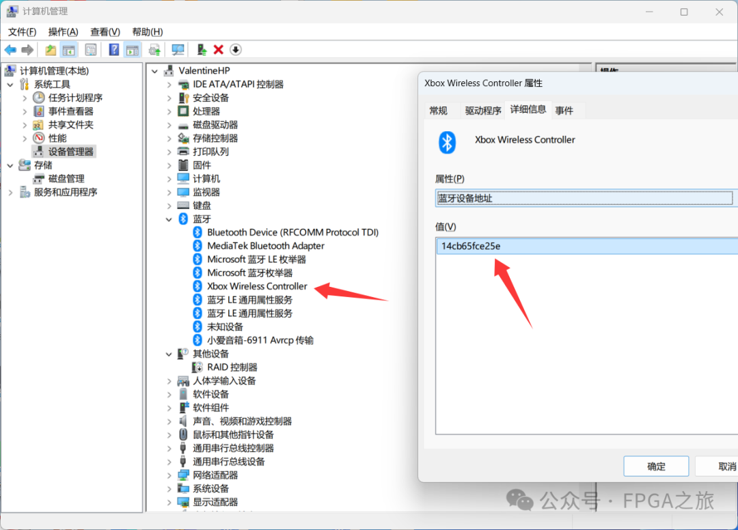Select Xbox Wireless Controller in device tree

(257, 286)
